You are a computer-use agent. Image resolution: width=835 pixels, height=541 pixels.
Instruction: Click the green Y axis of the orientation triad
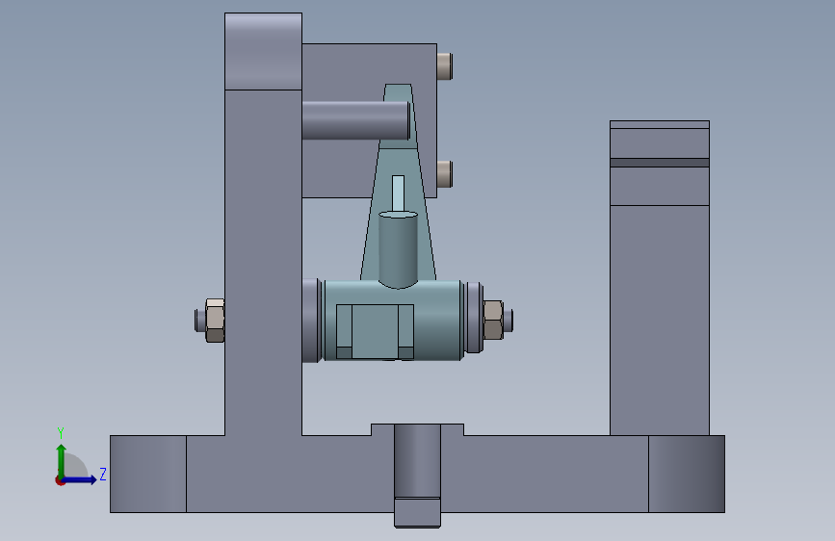pyautogui.click(x=62, y=460)
